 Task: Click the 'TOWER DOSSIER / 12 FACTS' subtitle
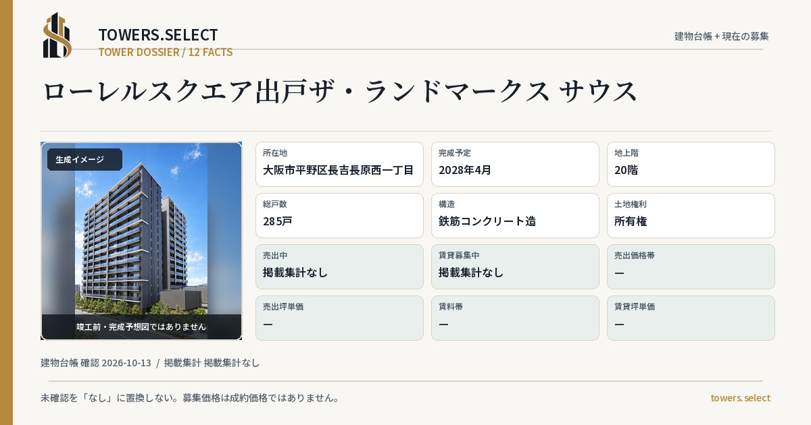coord(166,52)
